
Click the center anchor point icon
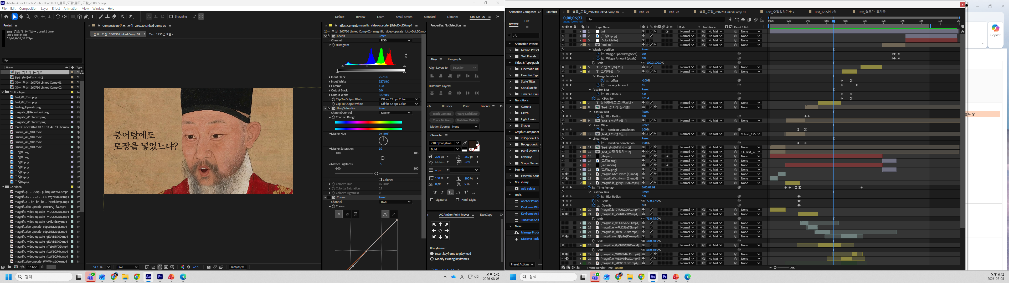[x=440, y=231]
